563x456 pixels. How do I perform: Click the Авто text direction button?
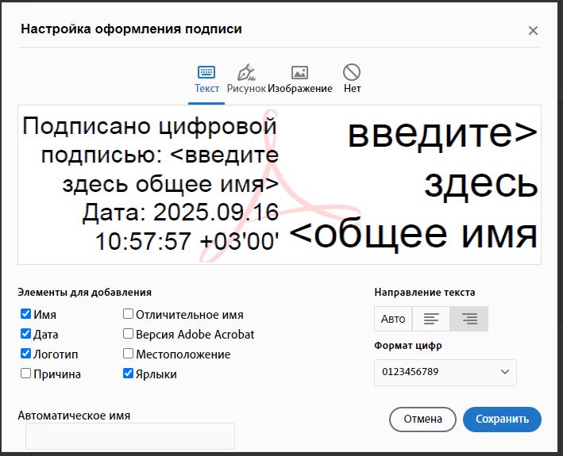point(393,319)
